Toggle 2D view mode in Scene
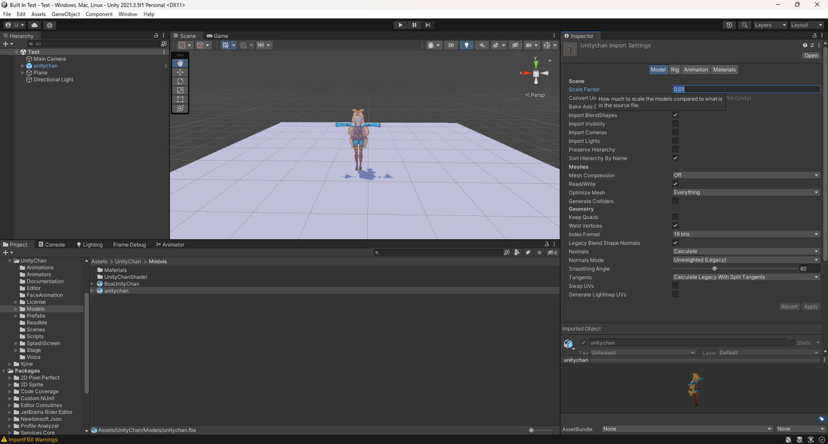Screen dimensions: 828x444 tap(451, 45)
